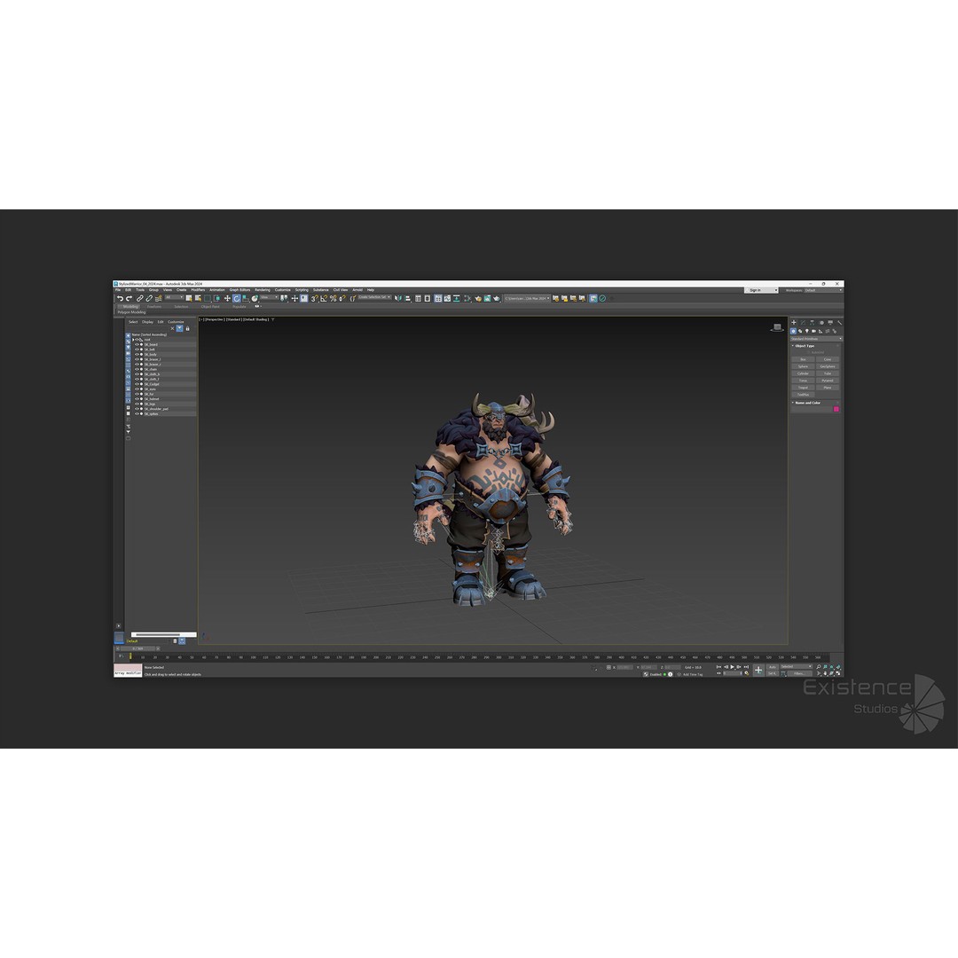Toggle the AutoGrid checkbox
This screenshot has height=958, width=958.
[x=809, y=352]
